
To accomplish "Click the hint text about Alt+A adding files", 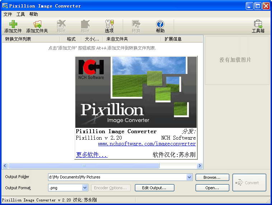I will pyautogui.click(x=102, y=48).
